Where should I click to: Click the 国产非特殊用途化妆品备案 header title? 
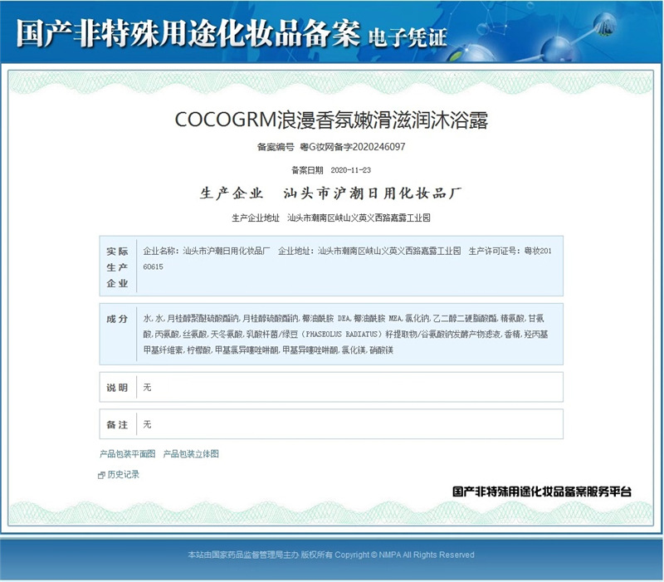pyautogui.click(x=188, y=33)
